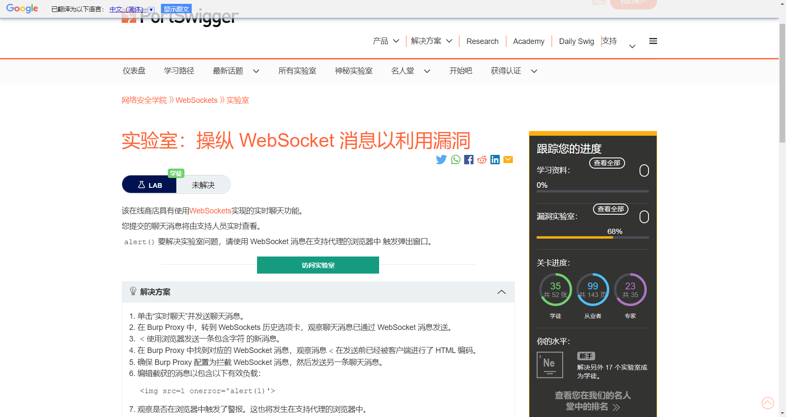The height and width of the screenshot is (417, 786).
Task: Click 查看全部 next to 漏洞实验室
Action: (x=610, y=209)
